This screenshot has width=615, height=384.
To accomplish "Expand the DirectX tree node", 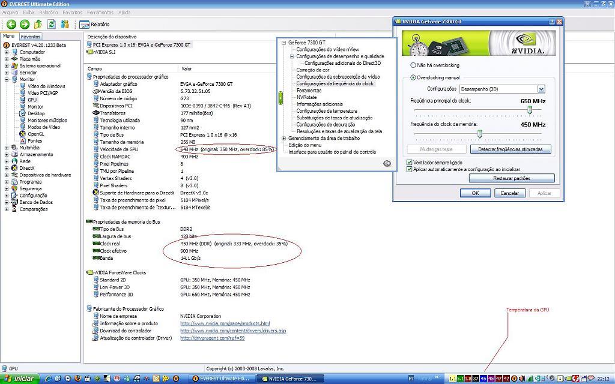I will pos(7,168).
